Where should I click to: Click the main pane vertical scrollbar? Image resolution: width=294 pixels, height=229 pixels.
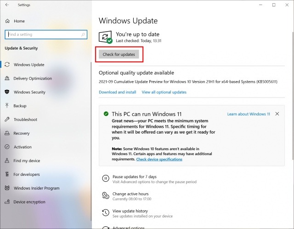pos(293,96)
